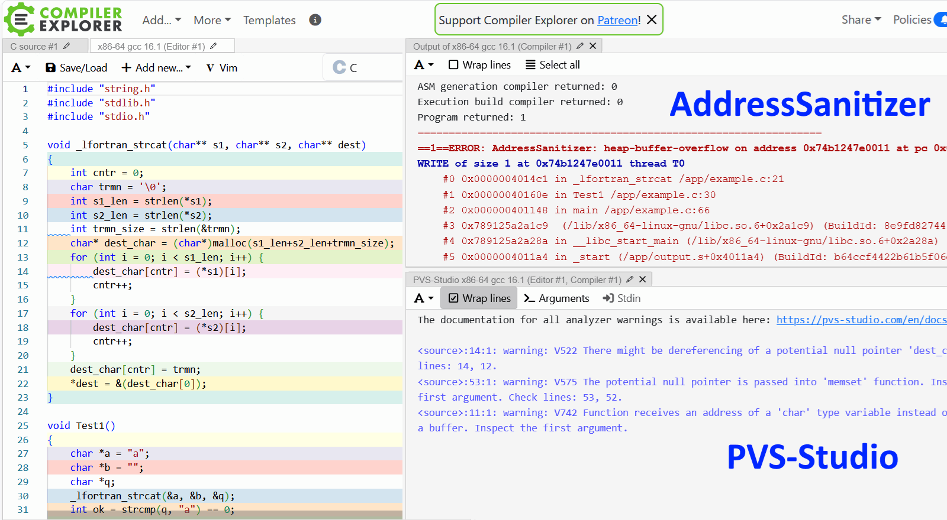Open the Patreon link
947x520 pixels.
coord(619,20)
